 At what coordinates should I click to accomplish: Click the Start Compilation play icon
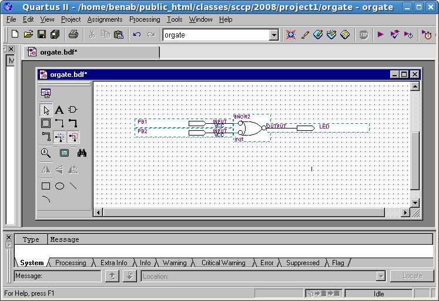pyautogui.click(x=381, y=35)
